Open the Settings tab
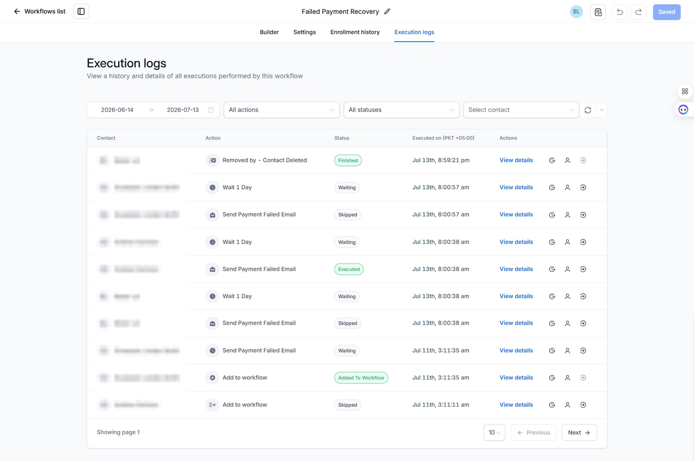694x461 pixels. [304, 32]
